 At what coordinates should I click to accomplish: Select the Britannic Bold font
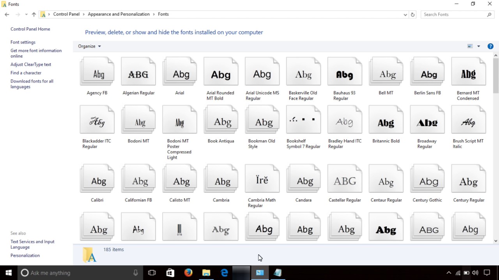click(386, 119)
